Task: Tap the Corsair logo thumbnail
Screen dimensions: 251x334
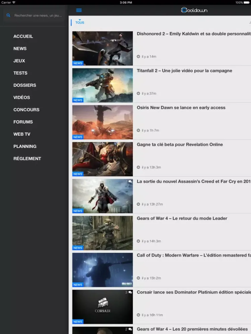Action: [x=102, y=307]
